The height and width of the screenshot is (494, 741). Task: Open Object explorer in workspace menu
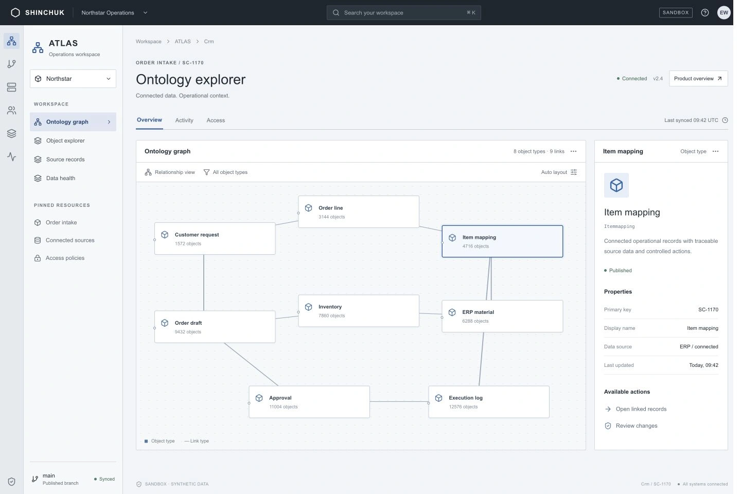tap(73, 140)
